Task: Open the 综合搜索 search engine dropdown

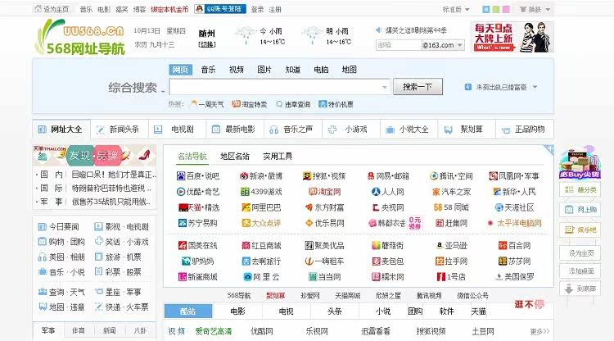Action: tap(162, 87)
